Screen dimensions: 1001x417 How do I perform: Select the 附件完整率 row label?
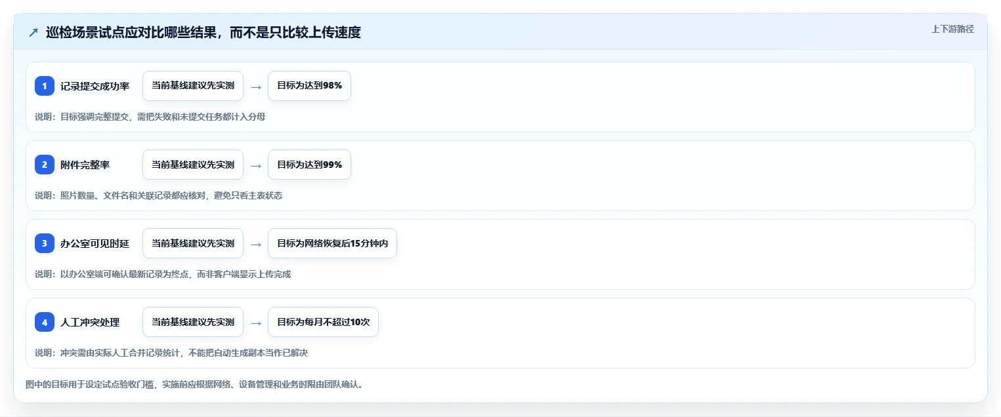85,165
